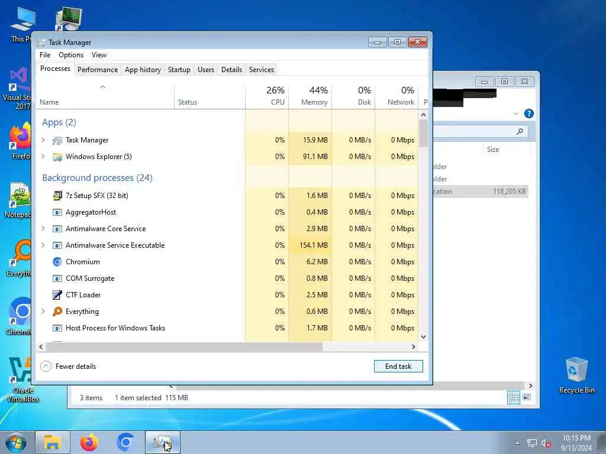Switch to the Performance tab
The height and width of the screenshot is (454, 606).
pos(98,70)
